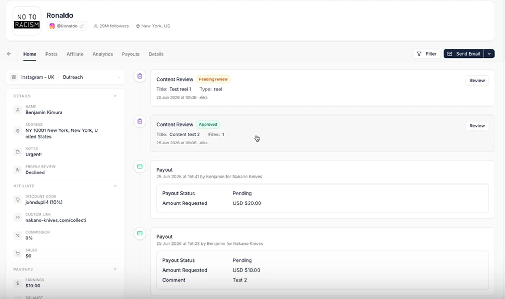
Task: Click the Filter button
Action: [x=427, y=54]
